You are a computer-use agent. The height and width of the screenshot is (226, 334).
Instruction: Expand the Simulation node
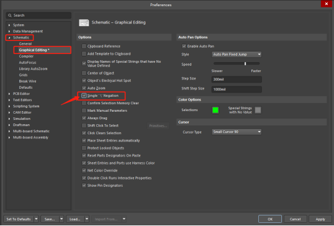point(9,119)
